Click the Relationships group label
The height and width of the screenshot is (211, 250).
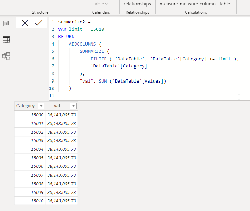point(137,12)
